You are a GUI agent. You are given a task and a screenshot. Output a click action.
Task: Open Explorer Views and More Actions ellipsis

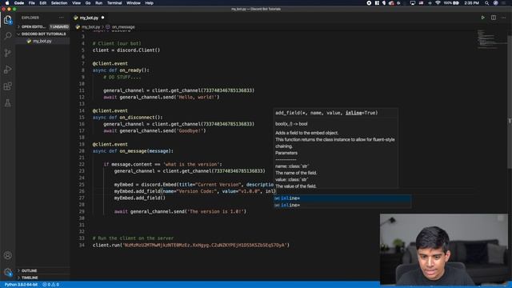click(x=62, y=18)
